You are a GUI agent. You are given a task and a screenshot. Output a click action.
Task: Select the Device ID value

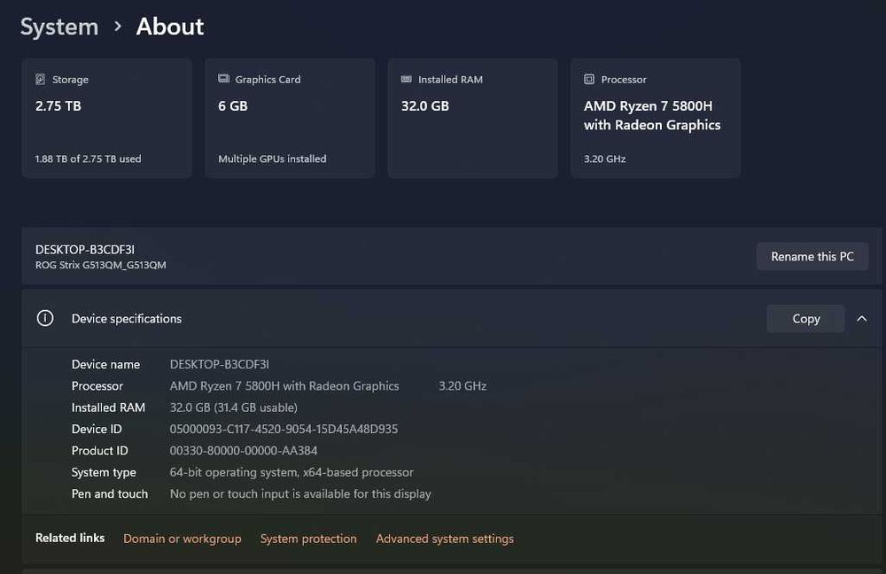pos(284,429)
